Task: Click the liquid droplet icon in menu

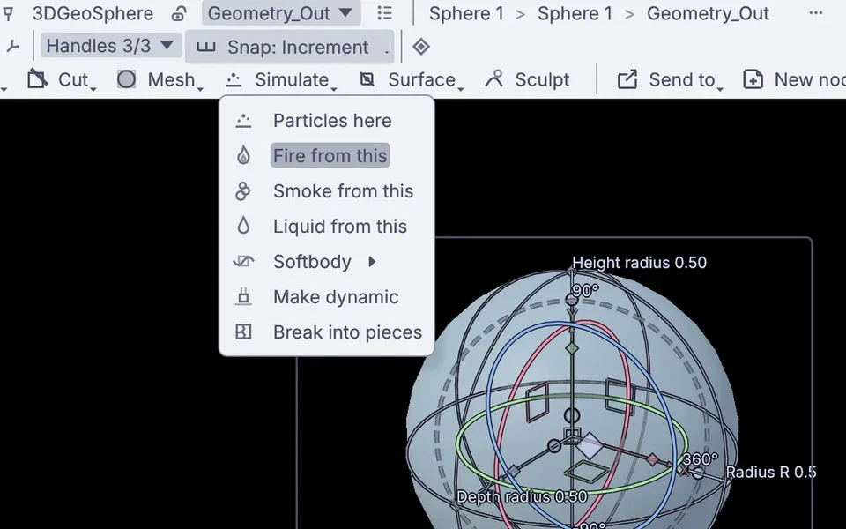Action: pos(243,226)
